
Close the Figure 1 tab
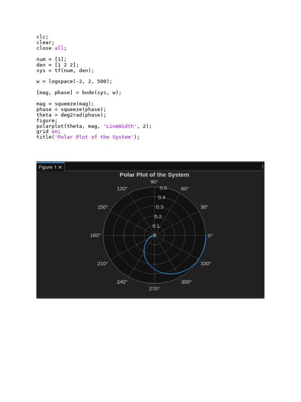click(60, 167)
